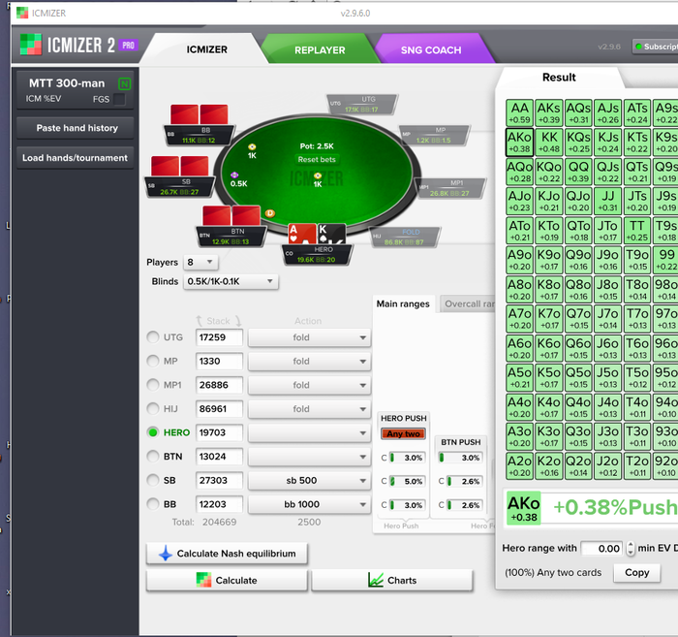Click the stack sort down arrow icon
This screenshot has height=637, width=678.
click(x=238, y=321)
